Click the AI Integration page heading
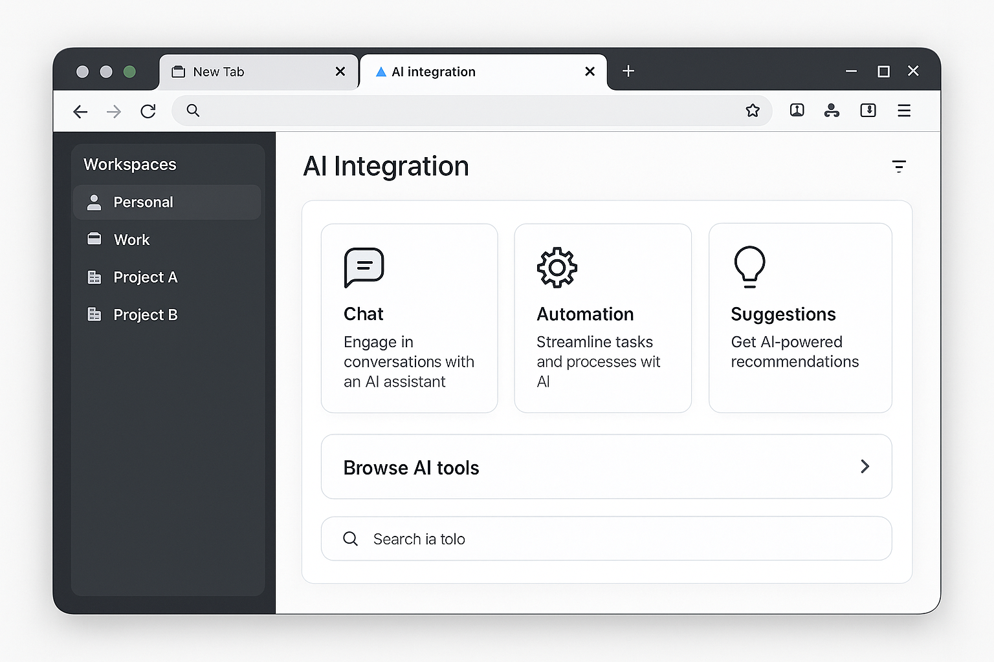The width and height of the screenshot is (994, 662). point(386,166)
